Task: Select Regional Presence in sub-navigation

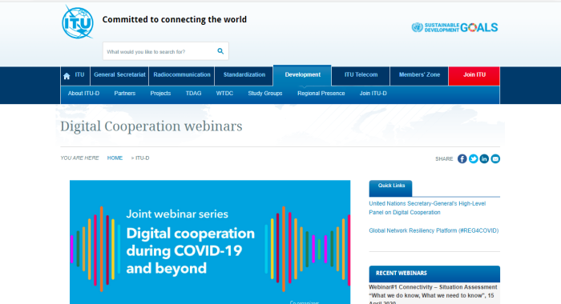Action: pos(321,94)
